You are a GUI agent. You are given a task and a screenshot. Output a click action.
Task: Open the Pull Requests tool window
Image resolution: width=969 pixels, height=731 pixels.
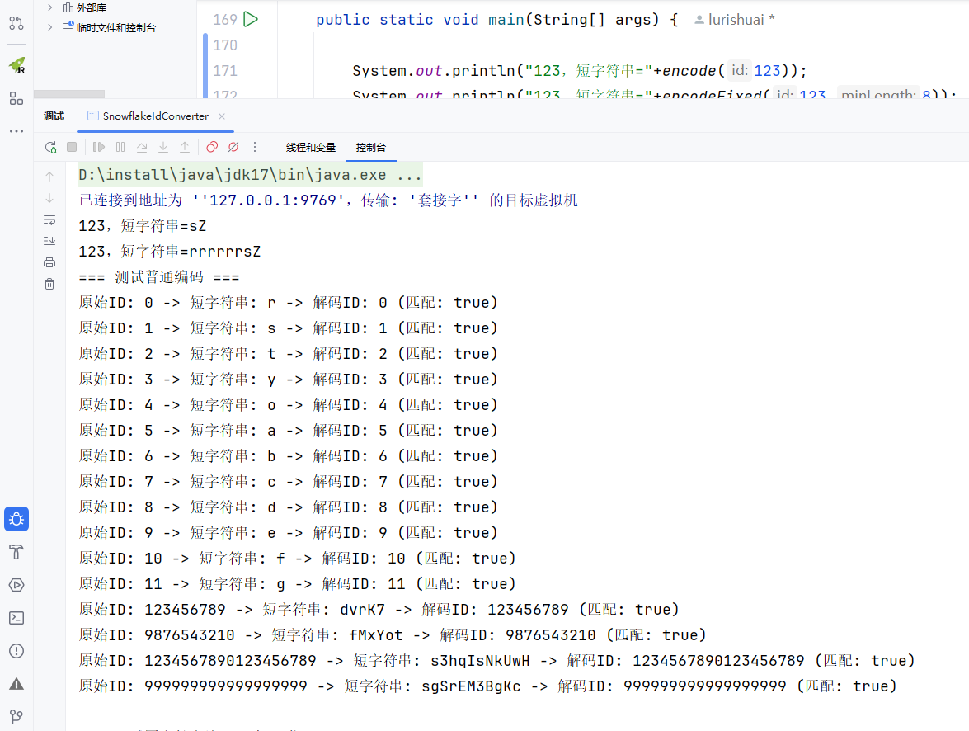click(16, 23)
